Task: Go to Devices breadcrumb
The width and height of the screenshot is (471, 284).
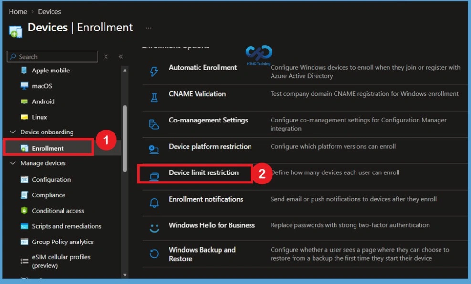Action: (49, 12)
